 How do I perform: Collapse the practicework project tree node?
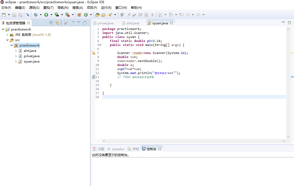click(x=3, y=29)
